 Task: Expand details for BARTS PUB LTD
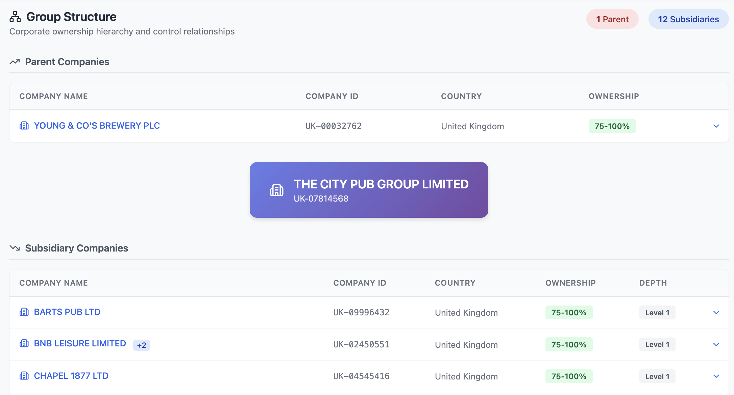pos(716,312)
